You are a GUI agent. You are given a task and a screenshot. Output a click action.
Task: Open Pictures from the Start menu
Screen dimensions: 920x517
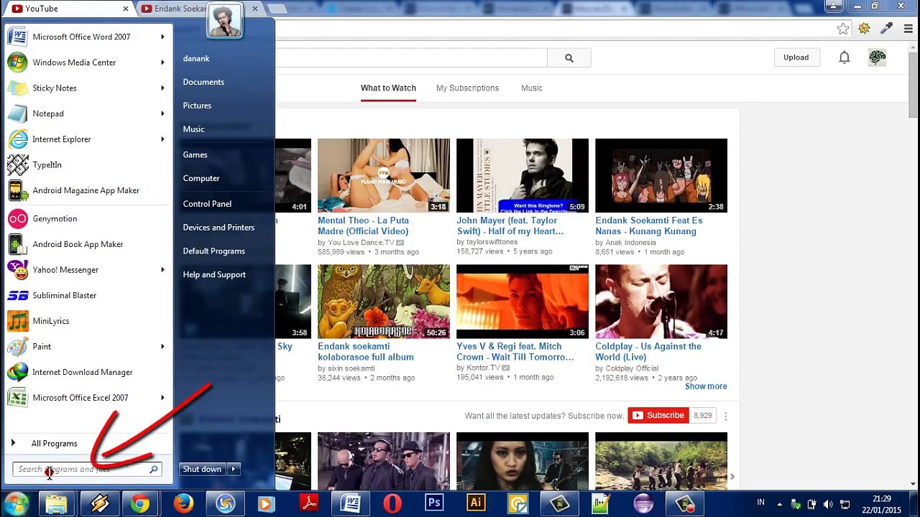tap(197, 106)
